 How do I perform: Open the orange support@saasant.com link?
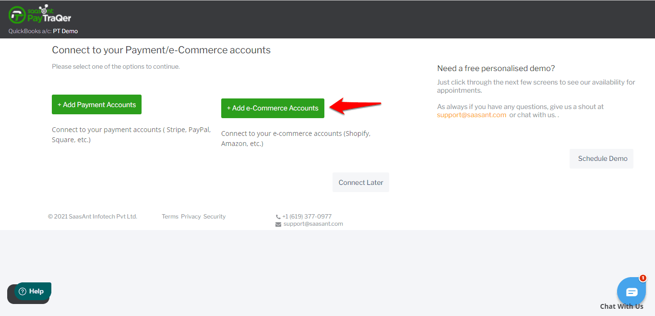(x=471, y=115)
